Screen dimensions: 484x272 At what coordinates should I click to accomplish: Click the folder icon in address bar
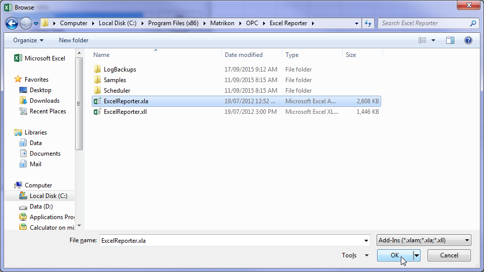[x=45, y=23]
